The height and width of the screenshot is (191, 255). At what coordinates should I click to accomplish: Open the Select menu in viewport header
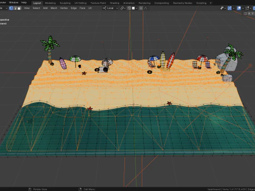tap(36, 8)
